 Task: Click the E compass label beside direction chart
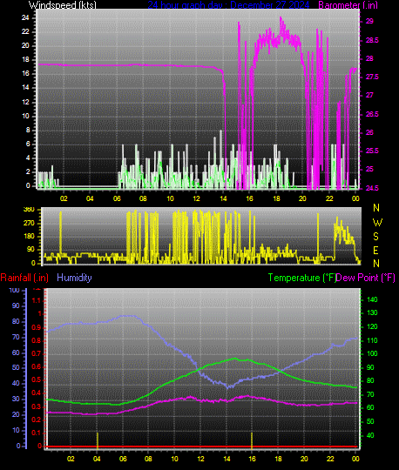pos(375,251)
